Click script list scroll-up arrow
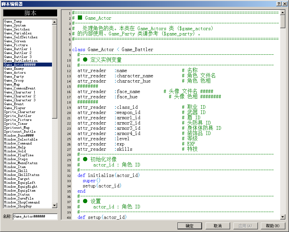289x232 pixels. pyautogui.click(x=54, y=22)
